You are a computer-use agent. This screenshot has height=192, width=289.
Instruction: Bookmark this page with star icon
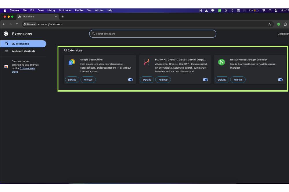pos(269,24)
